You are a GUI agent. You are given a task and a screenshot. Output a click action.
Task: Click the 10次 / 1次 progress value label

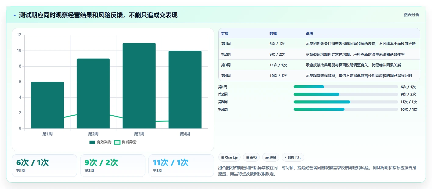click(409, 110)
